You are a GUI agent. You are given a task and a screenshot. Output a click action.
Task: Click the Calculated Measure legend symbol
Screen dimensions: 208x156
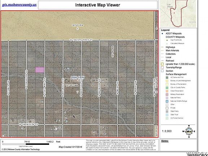coord(167,43)
